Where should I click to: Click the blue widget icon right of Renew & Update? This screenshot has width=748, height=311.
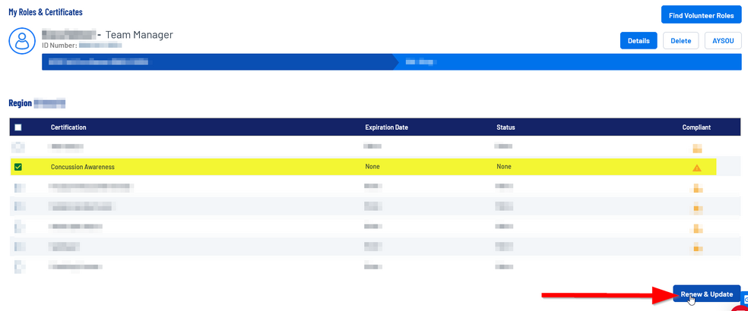pos(744,298)
